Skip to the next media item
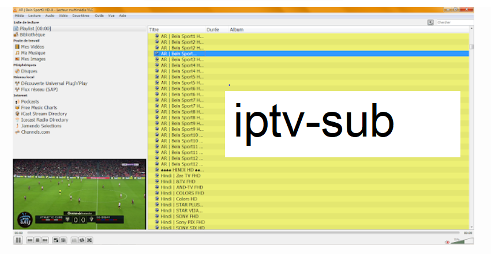Image resolution: width=491 pixels, height=261 pixels. [45, 240]
